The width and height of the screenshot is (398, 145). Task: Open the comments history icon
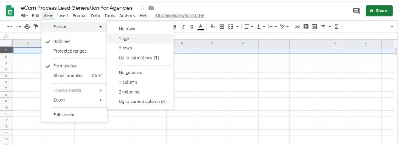click(356, 10)
